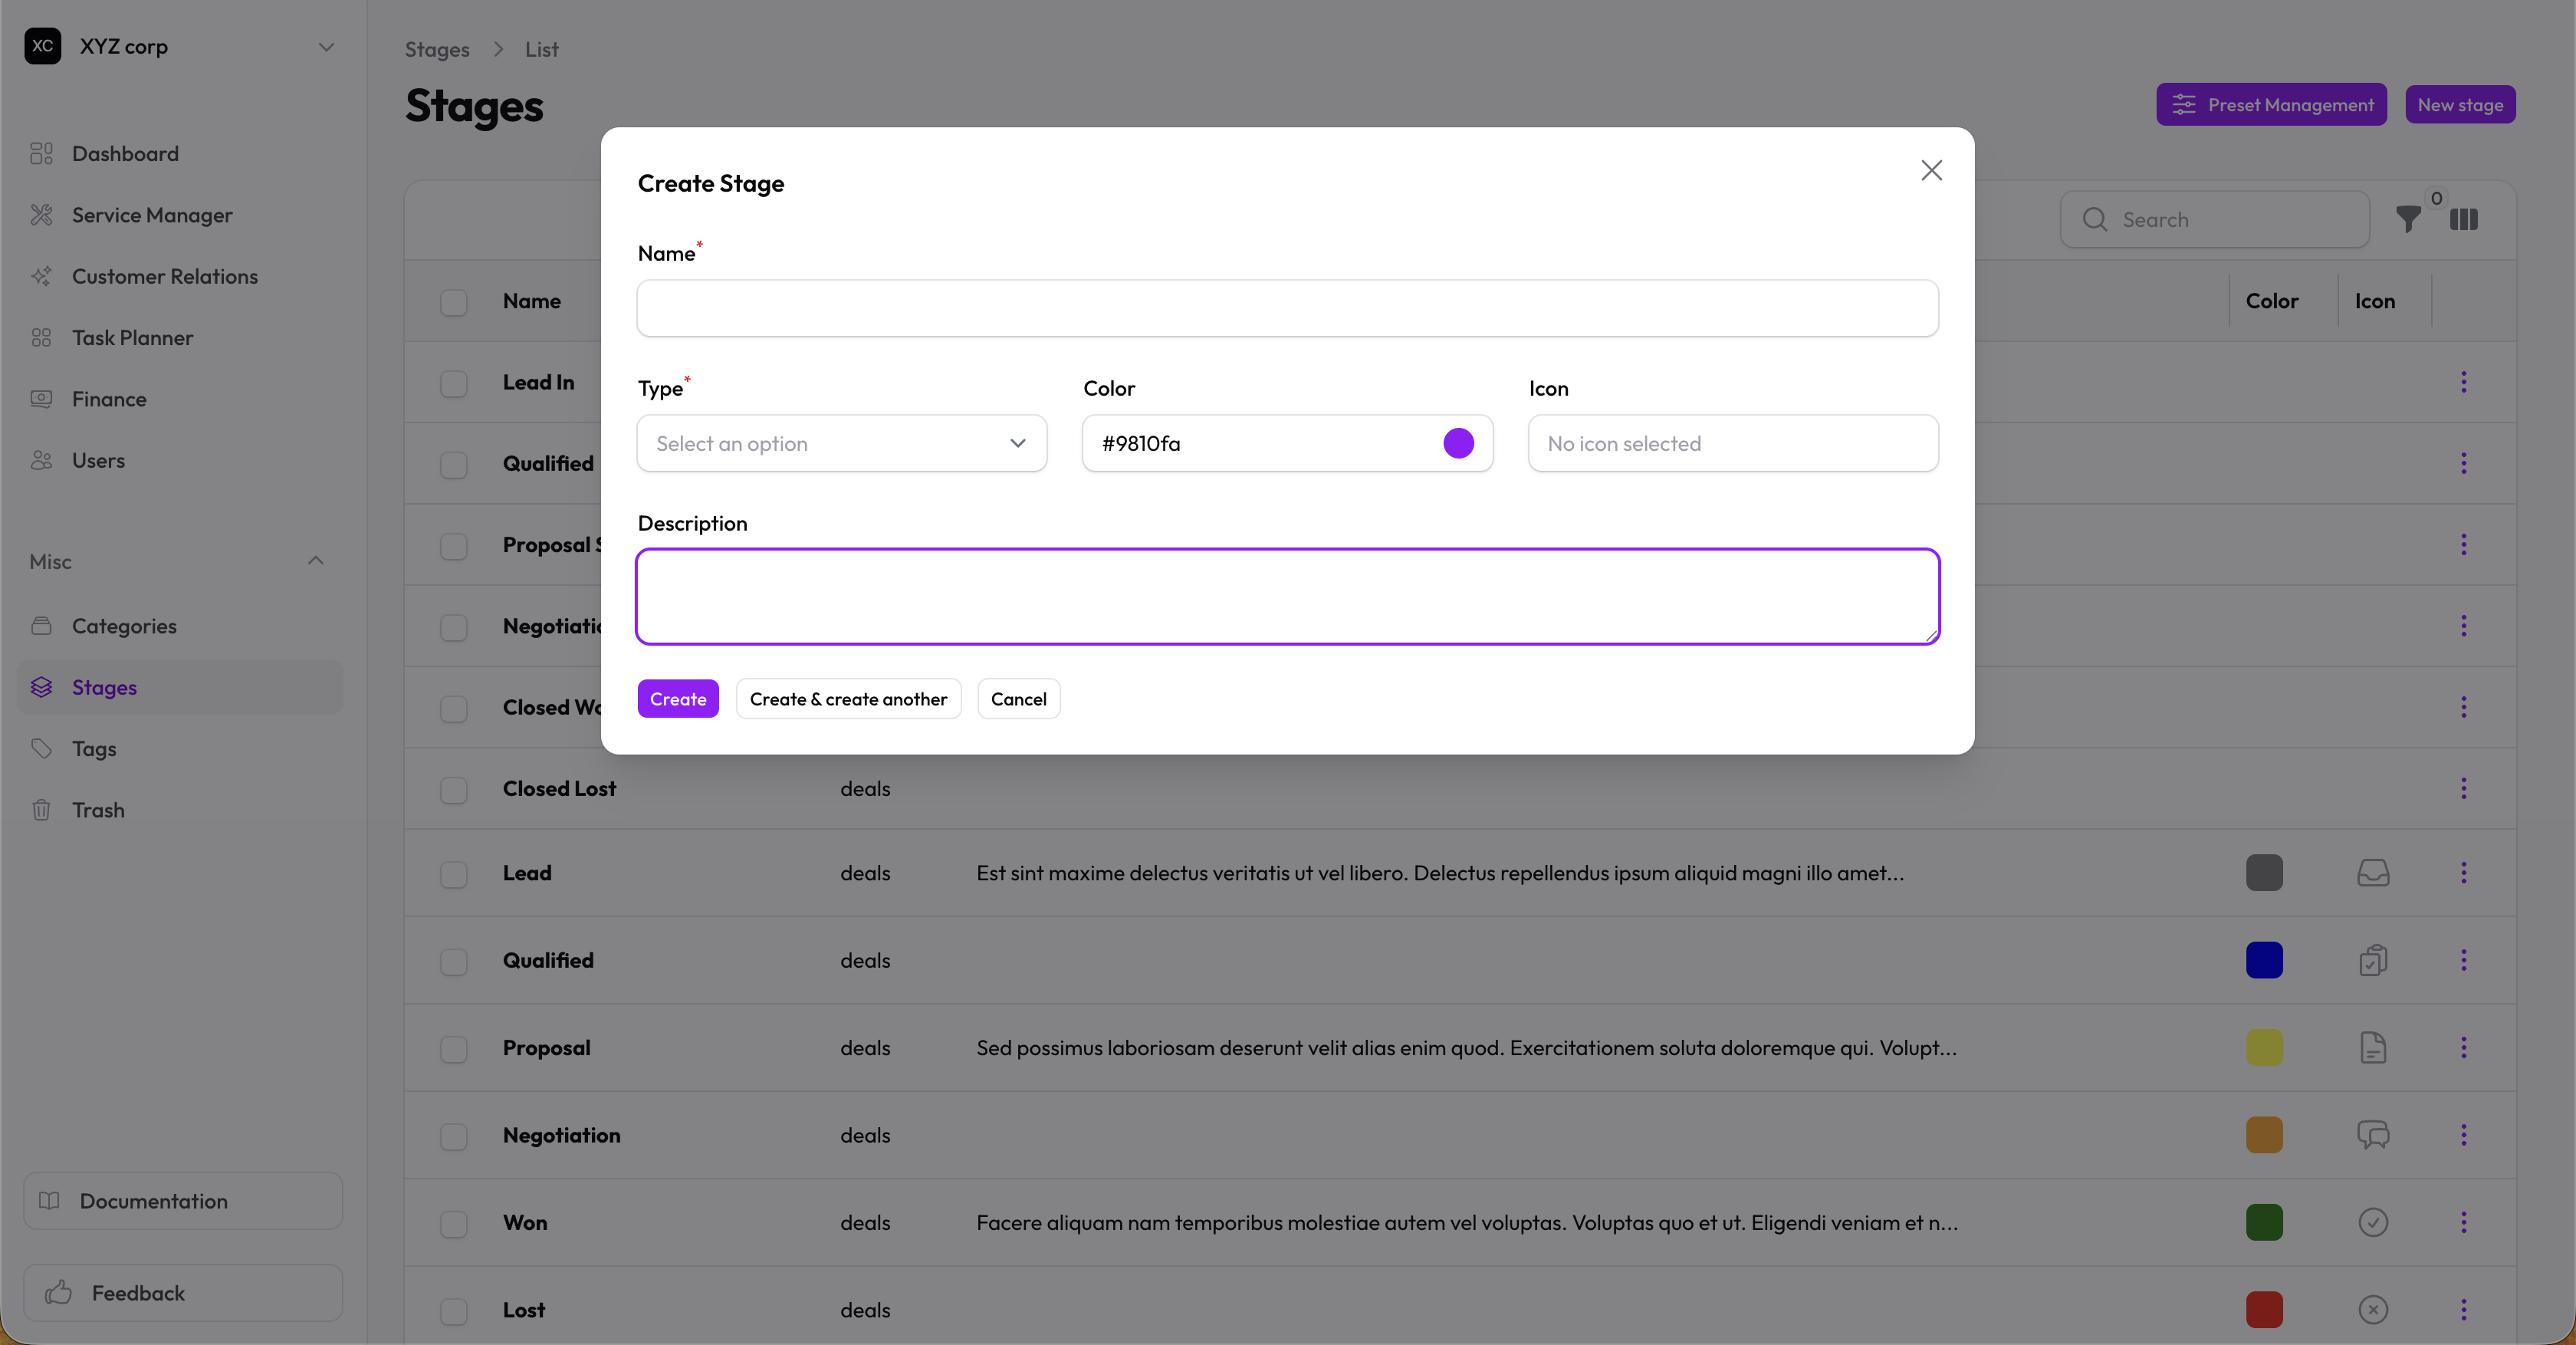
Task: Click the red color swatch in Lost row
Action: click(x=2264, y=1310)
